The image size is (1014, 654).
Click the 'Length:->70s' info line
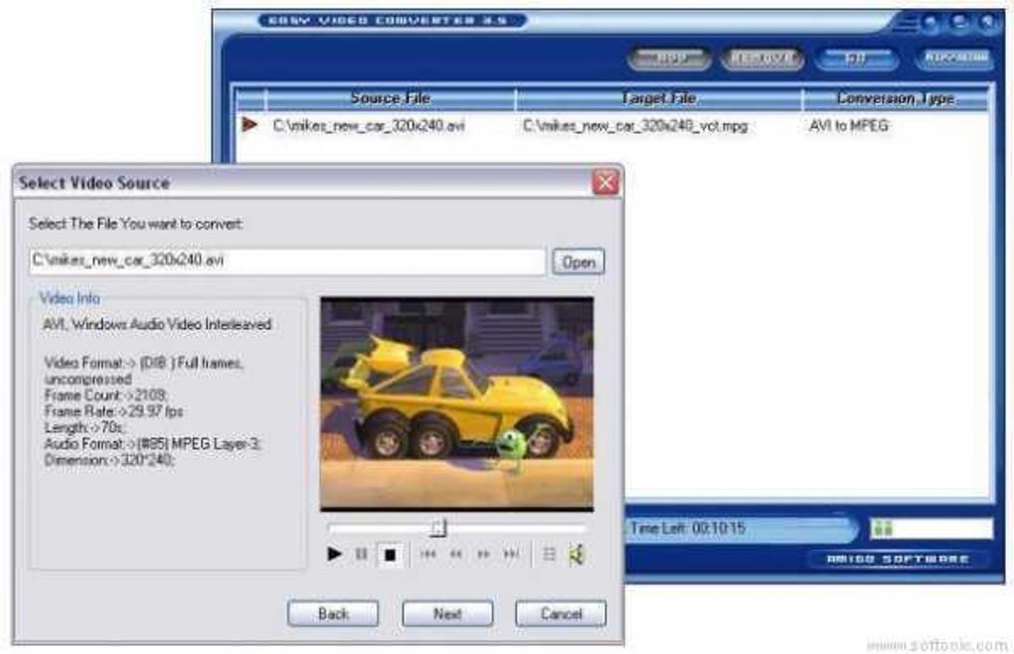(85, 427)
